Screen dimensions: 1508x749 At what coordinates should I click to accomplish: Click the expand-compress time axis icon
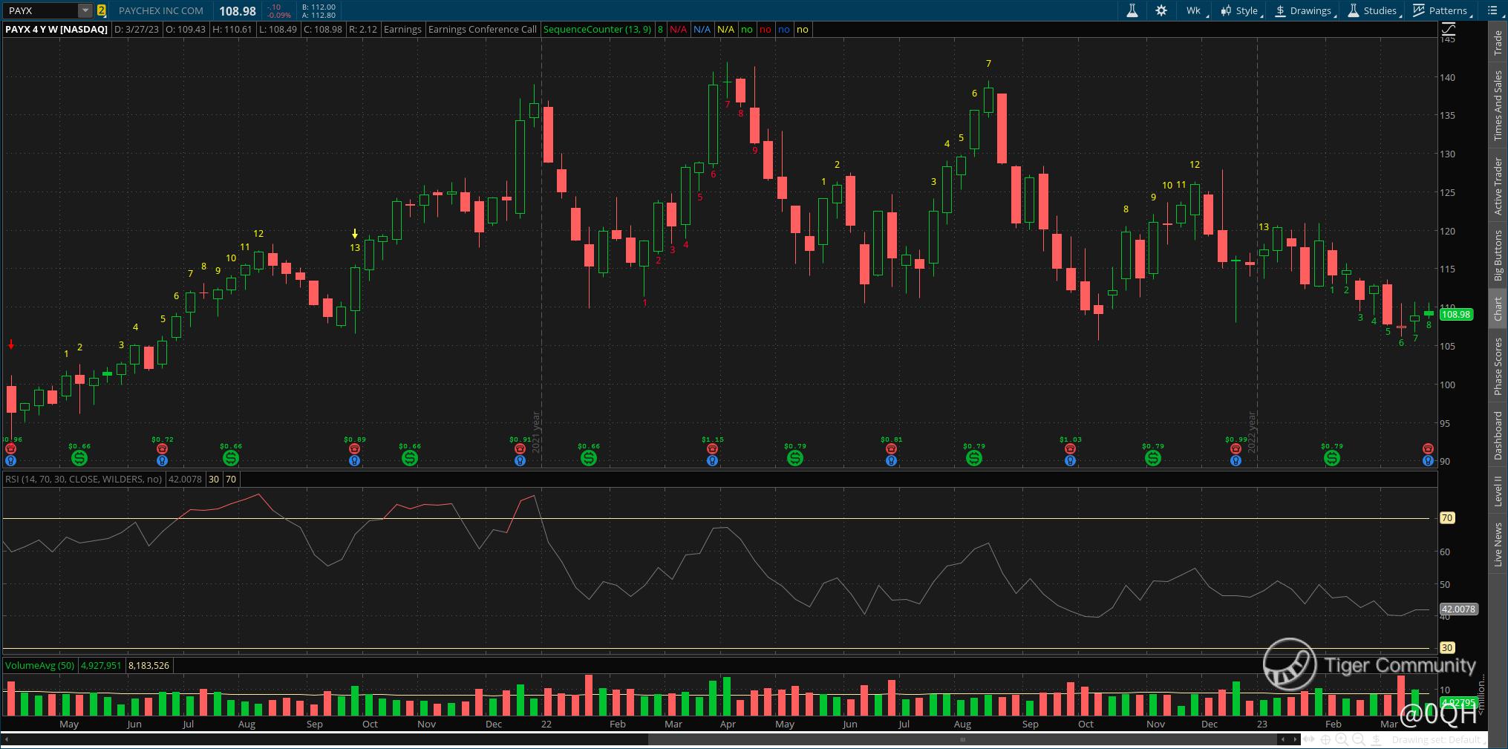[x=1309, y=739]
